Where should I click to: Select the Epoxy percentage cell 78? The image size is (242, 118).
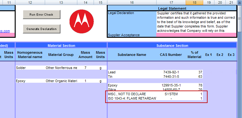click(194, 85)
